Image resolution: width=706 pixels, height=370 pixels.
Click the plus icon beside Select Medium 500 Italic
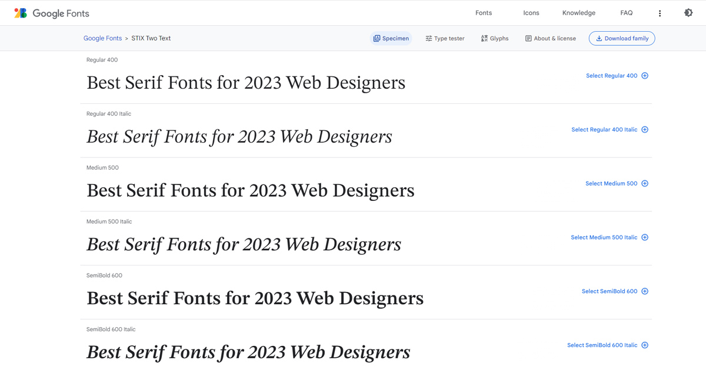645,237
